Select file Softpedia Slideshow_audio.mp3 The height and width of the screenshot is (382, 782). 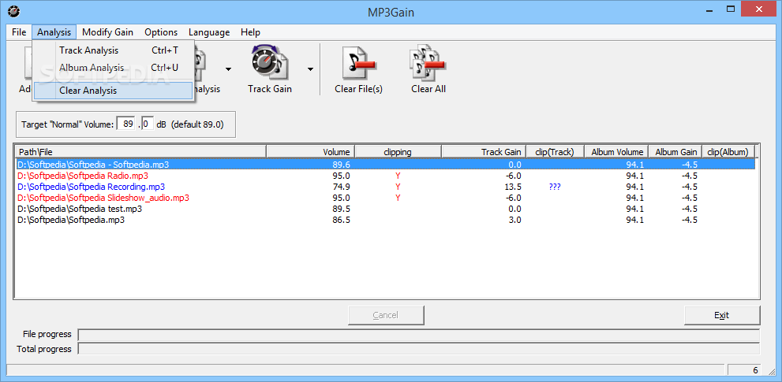pyautogui.click(x=103, y=198)
